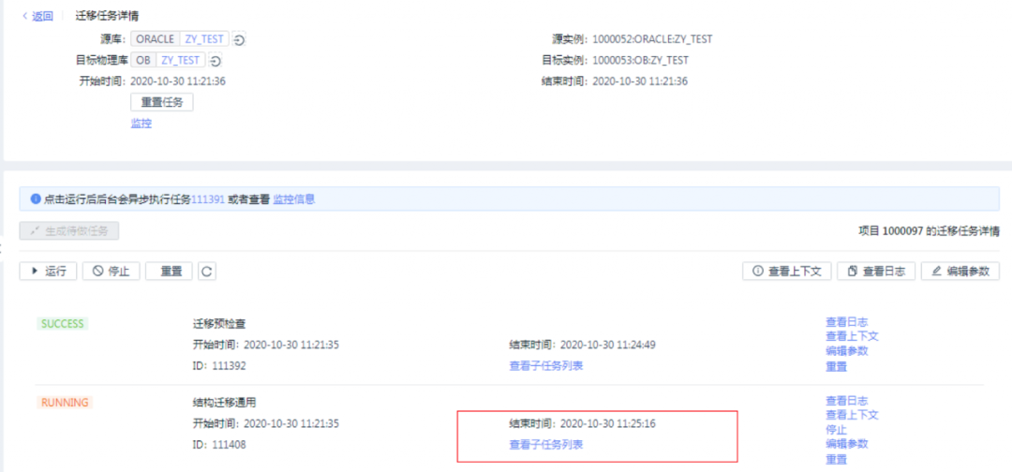Click 重置 link for 结构迁移通用
1012x472 pixels.
pyautogui.click(x=836, y=459)
